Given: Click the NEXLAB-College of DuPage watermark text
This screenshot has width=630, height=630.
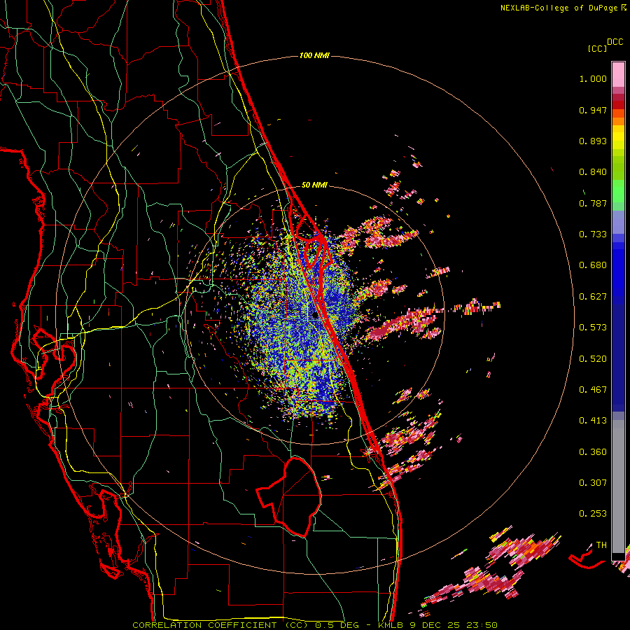Looking at the screenshot, I should [x=563, y=8].
